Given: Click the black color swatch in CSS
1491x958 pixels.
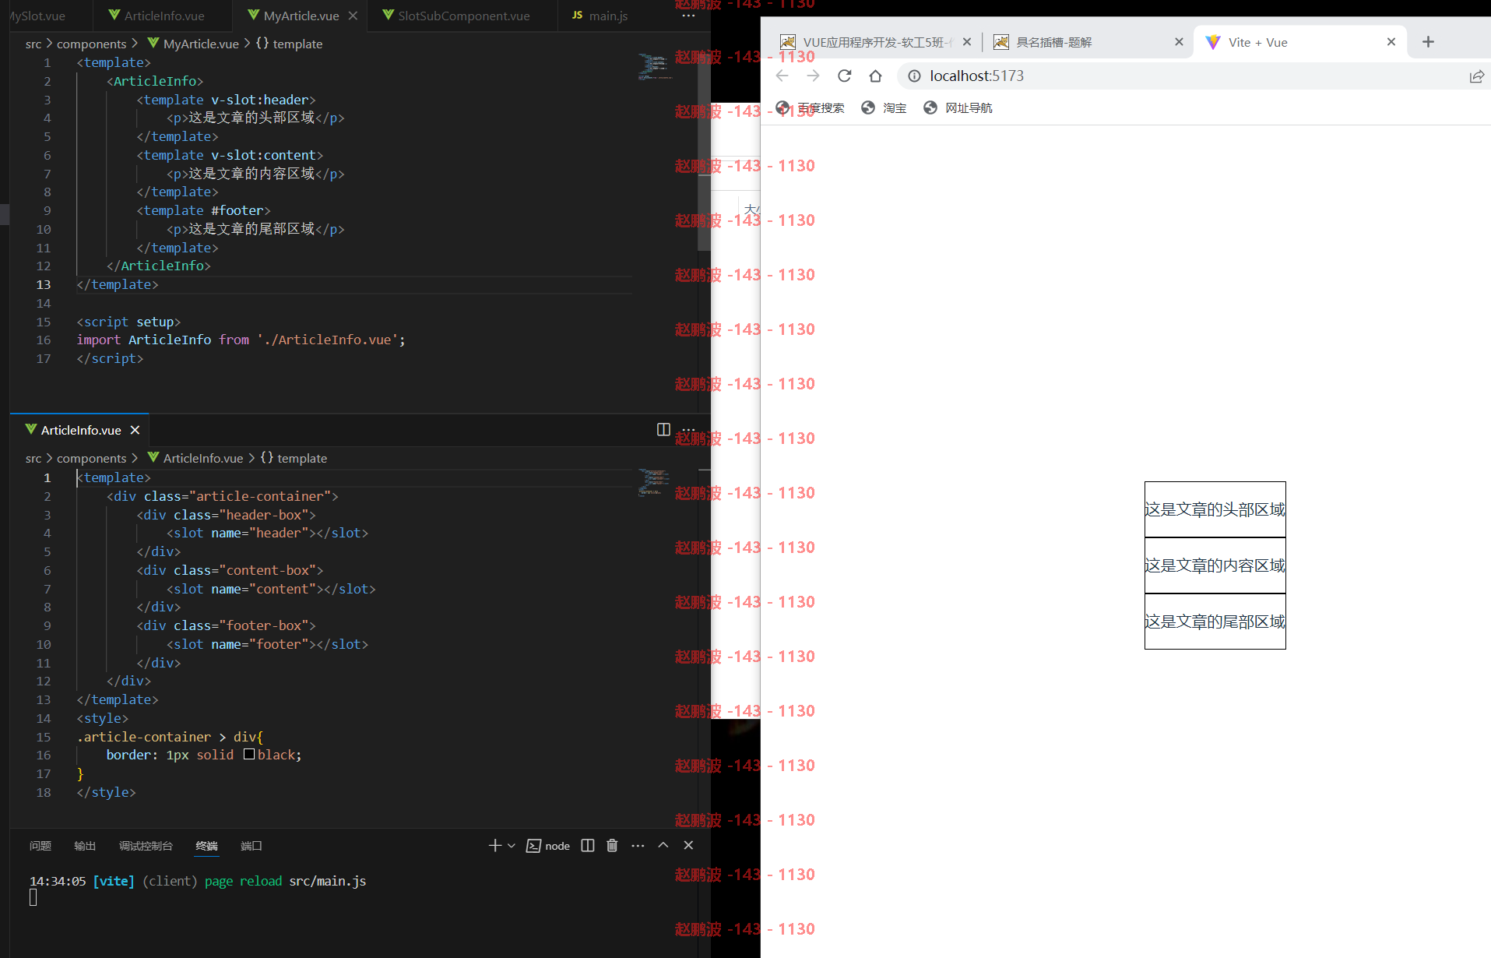Looking at the screenshot, I should point(249,754).
